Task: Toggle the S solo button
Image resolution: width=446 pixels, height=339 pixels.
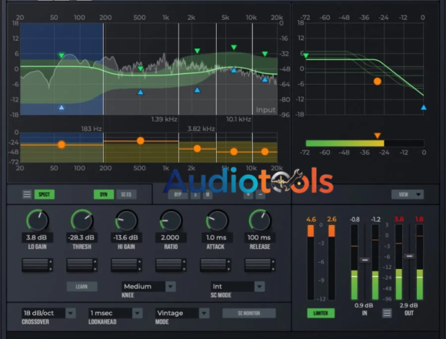Action: click(x=195, y=195)
